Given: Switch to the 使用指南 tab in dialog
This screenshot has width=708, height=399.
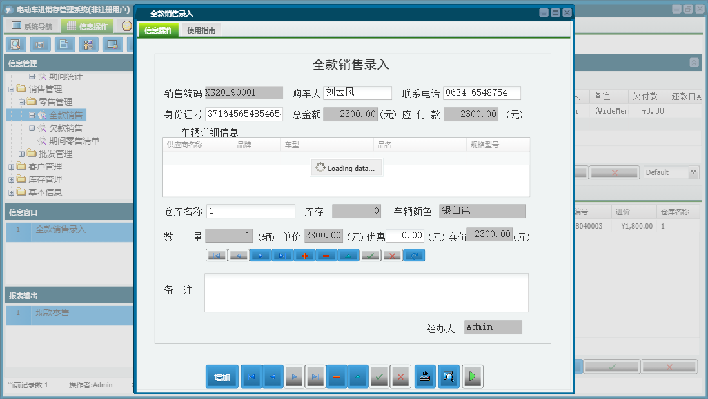Looking at the screenshot, I should tap(201, 30).
